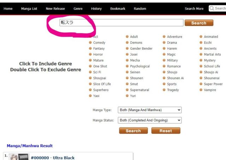Pick a Random manga
Viewport: 226px width, 160px height.
(140, 8)
